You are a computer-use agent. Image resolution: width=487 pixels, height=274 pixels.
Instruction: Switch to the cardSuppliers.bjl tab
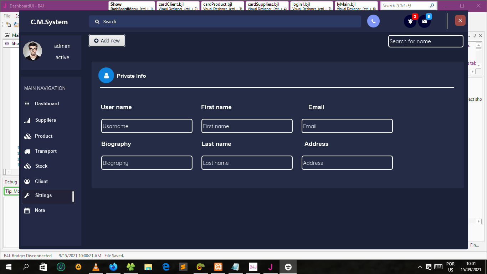tap(267, 6)
